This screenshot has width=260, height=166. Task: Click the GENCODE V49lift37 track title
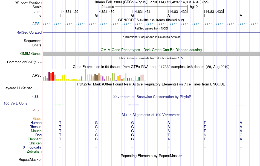[151, 20]
